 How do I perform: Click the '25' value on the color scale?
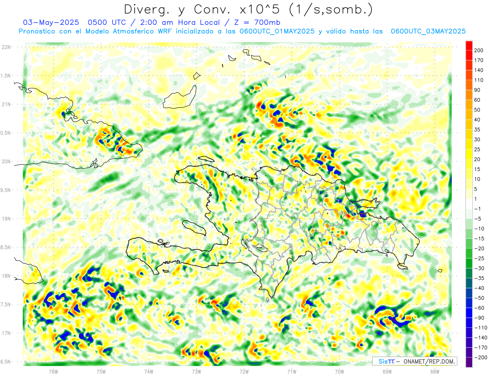(x=477, y=150)
